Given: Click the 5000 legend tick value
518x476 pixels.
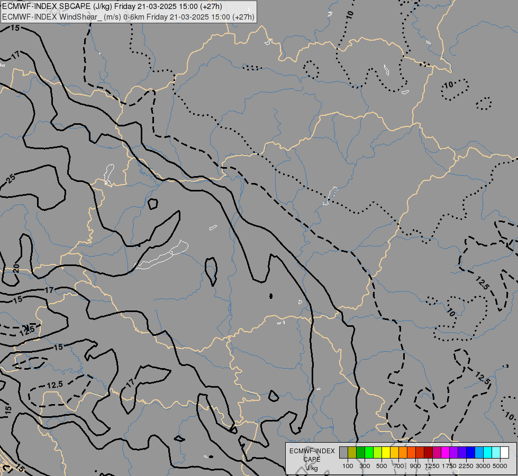Looking at the screenshot, I should tap(500, 466).
